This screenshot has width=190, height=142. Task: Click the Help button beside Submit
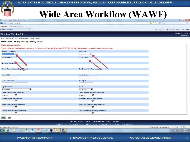pyautogui.click(x=9, y=117)
